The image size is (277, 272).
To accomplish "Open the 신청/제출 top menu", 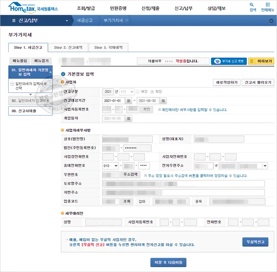I will 150,8.
